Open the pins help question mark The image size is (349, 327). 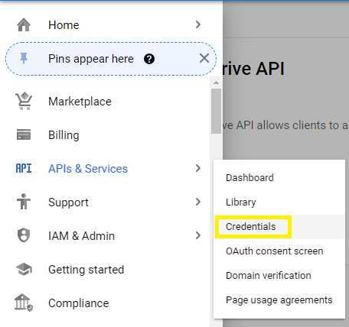pyautogui.click(x=149, y=59)
